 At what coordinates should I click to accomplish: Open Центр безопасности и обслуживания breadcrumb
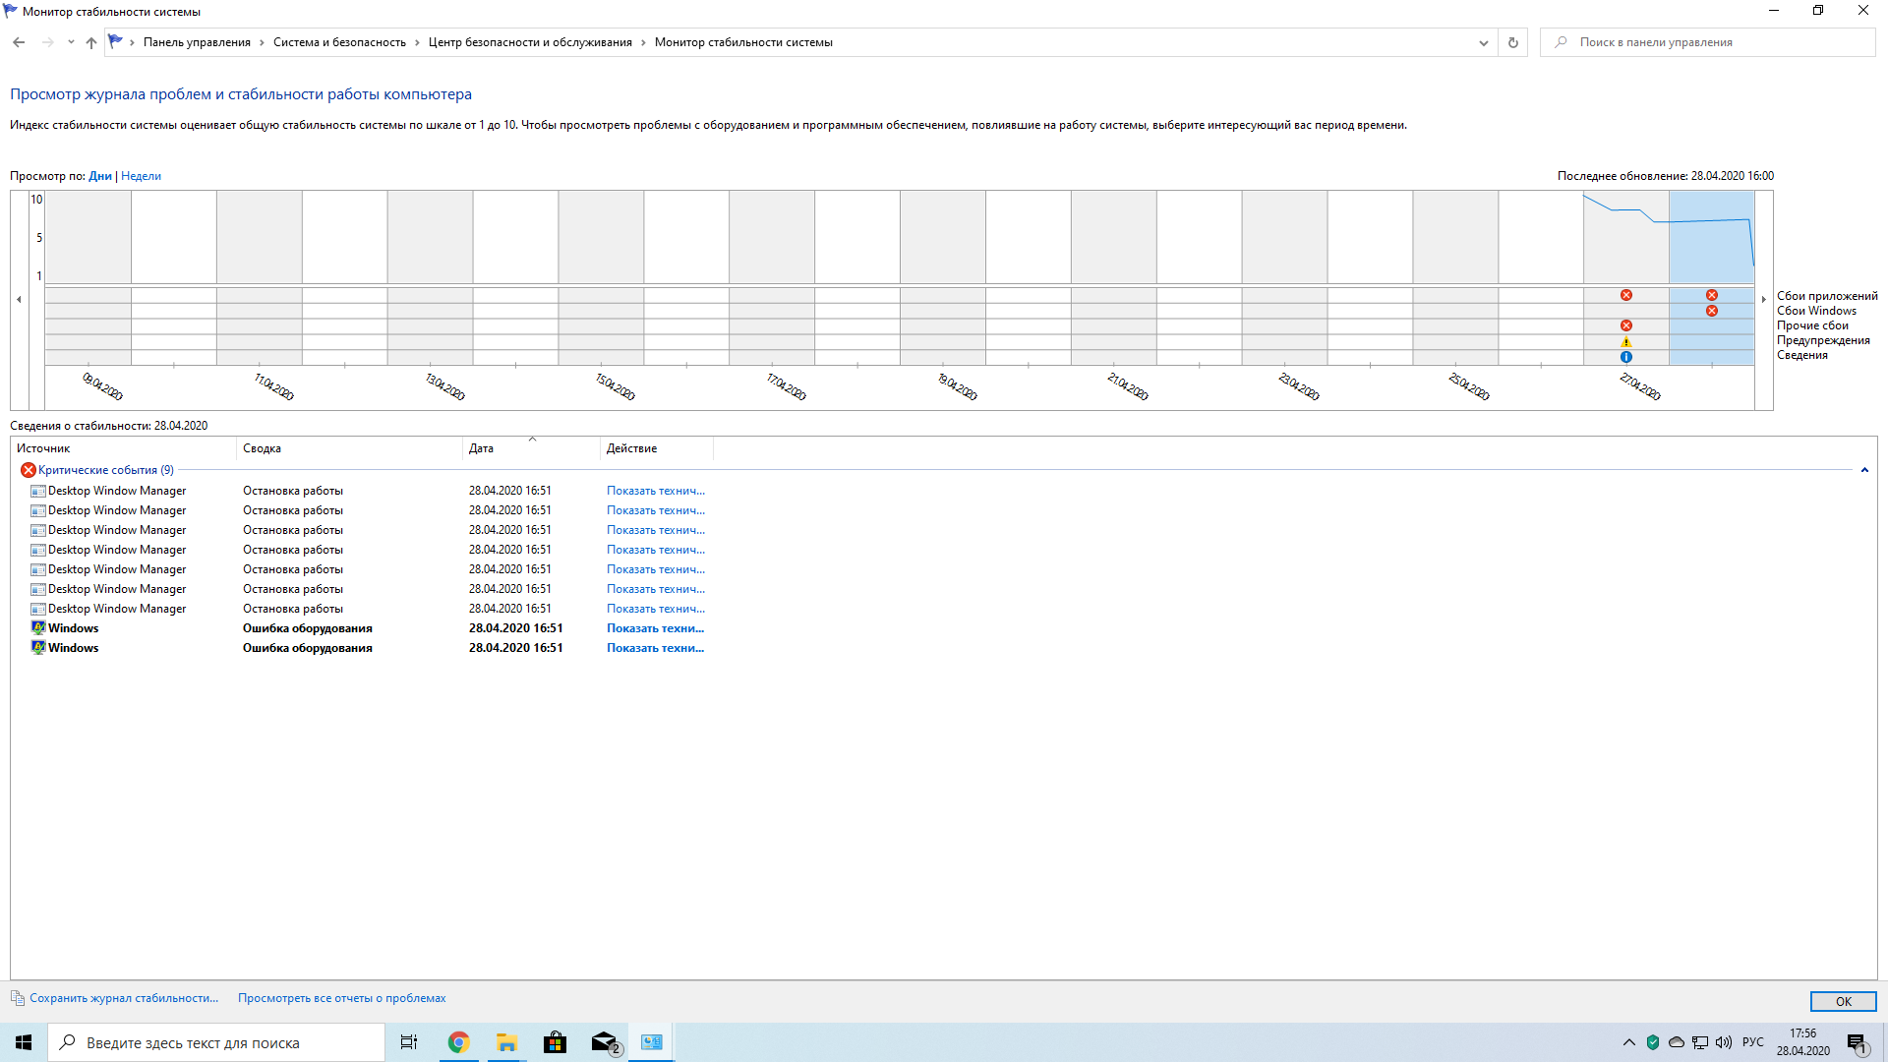pos(530,42)
